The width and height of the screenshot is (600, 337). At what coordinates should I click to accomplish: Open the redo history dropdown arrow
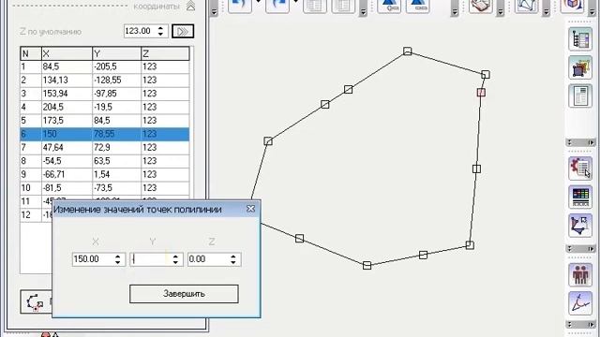(x=295, y=2)
